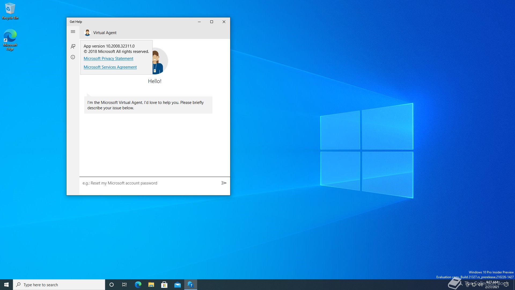Open Microsoft Store from the taskbar

(x=164, y=285)
